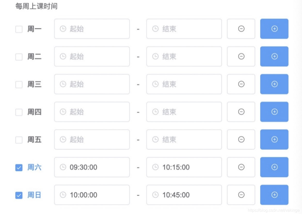The width and height of the screenshot is (302, 215).
Task: Click the 10:45:00 end time field
Action: 184,195
